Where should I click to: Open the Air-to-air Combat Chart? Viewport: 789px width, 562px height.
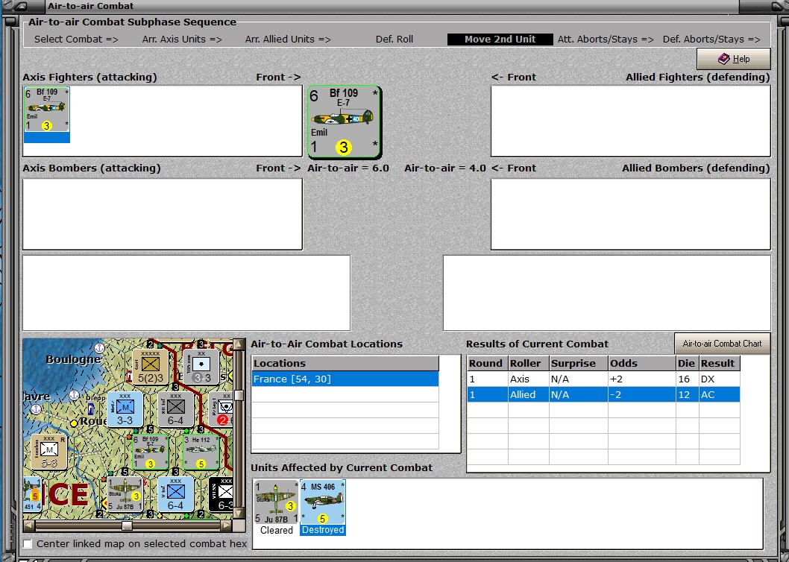pos(722,344)
